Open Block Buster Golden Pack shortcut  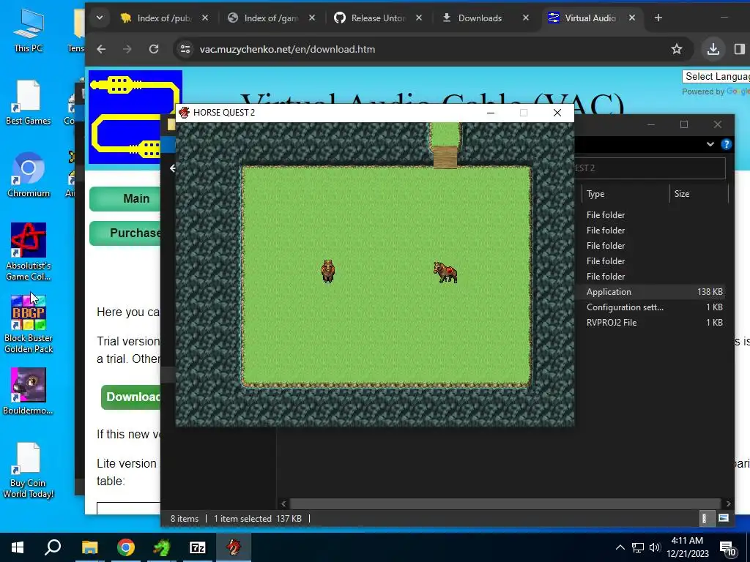click(x=29, y=324)
